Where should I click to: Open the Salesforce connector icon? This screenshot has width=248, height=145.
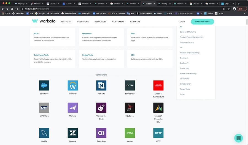click(x=44, y=85)
